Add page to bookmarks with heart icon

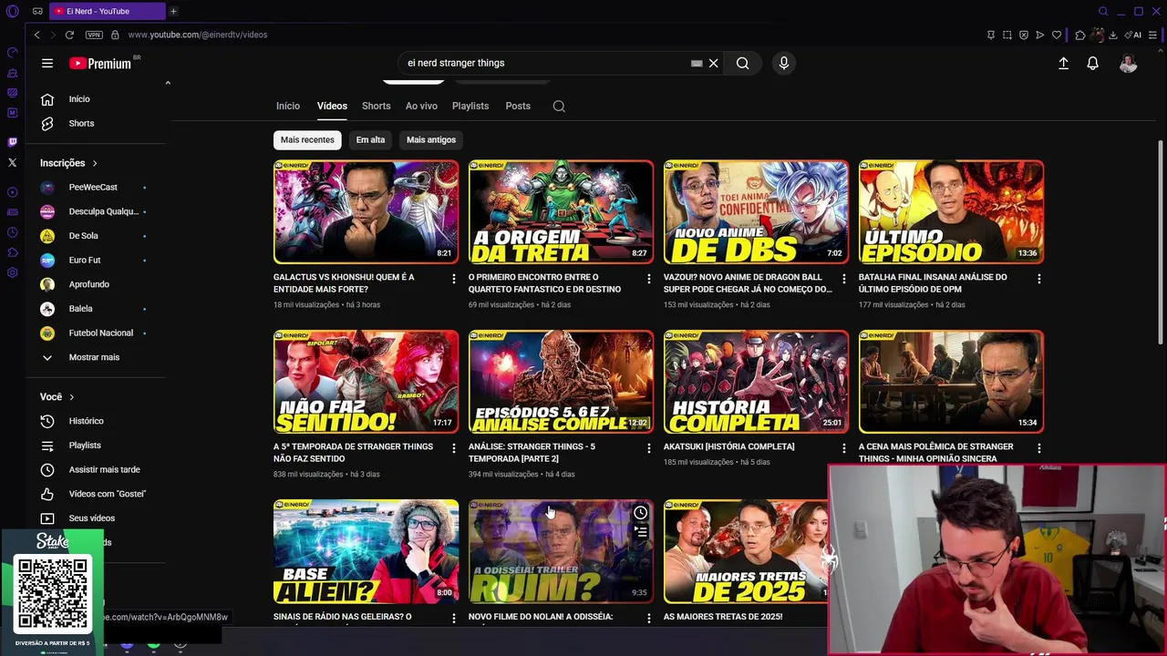(1057, 35)
